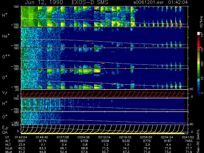The image size is (204, 153).
Task: Click UT tick value '0241:52'
Action: click(x=188, y=137)
